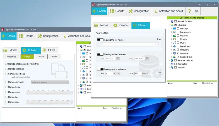Click the location pin icon beside Same place slider

click(x=72, y=102)
